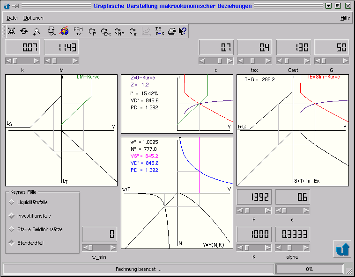Increase e with right slider arrow
This screenshot has width=355, height=277.
(x=306, y=211)
